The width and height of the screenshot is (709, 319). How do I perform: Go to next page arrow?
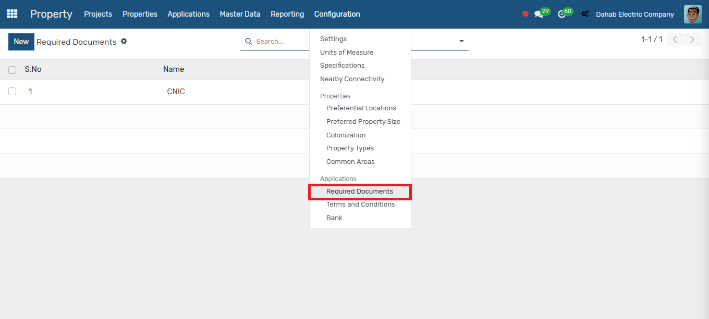click(x=692, y=40)
